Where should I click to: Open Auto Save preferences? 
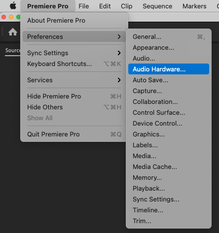point(169,80)
